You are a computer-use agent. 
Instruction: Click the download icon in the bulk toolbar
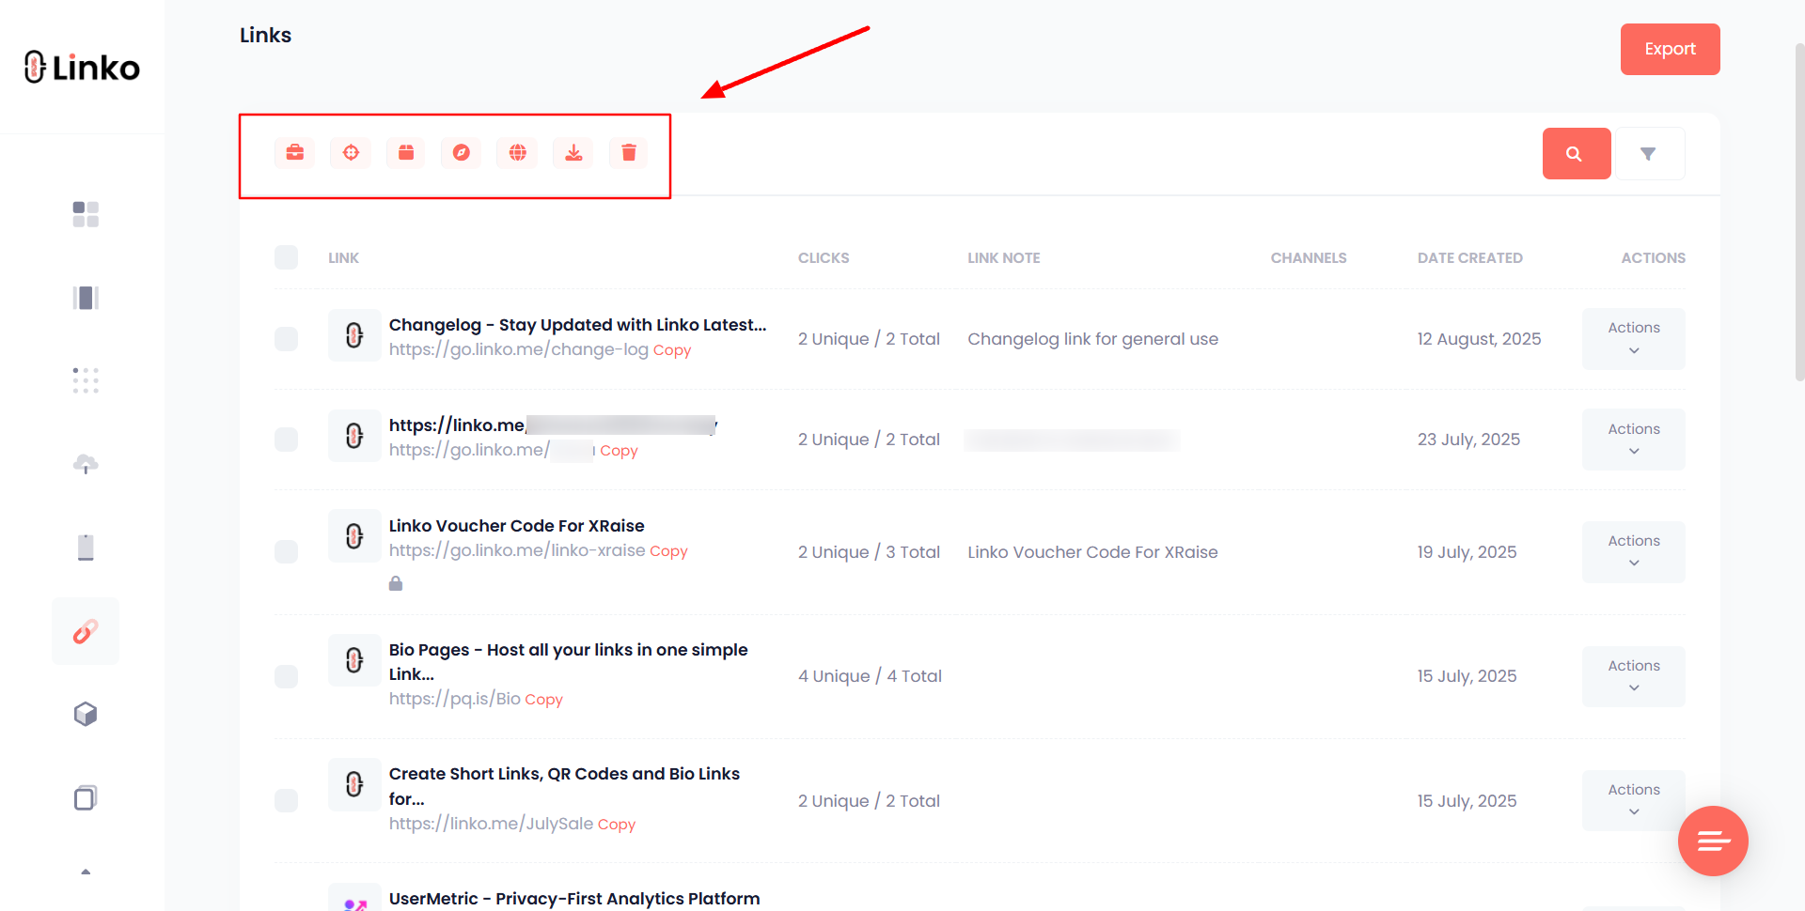pyautogui.click(x=573, y=152)
